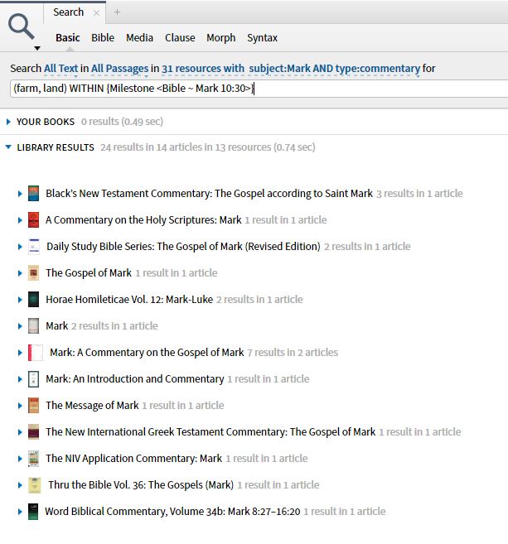Open Mark: A Commentary on the Gospel title
Screen dimensions: 508x544
pyautogui.click(x=147, y=353)
